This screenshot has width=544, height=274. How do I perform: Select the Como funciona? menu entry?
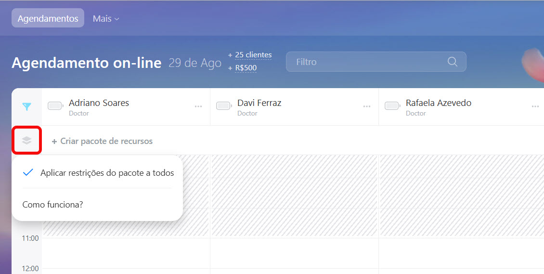pyautogui.click(x=52, y=205)
